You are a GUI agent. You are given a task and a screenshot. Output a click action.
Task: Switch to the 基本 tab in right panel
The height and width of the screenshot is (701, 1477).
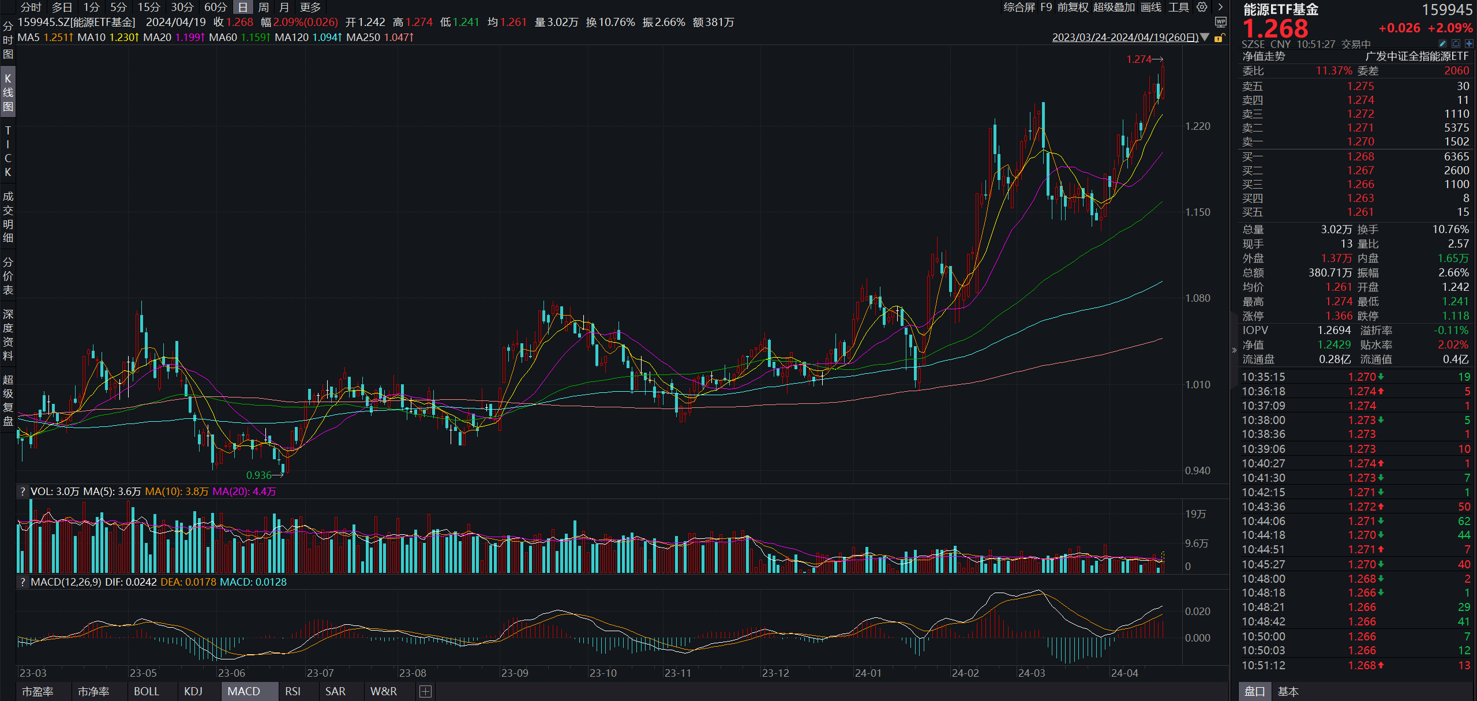tap(1289, 691)
